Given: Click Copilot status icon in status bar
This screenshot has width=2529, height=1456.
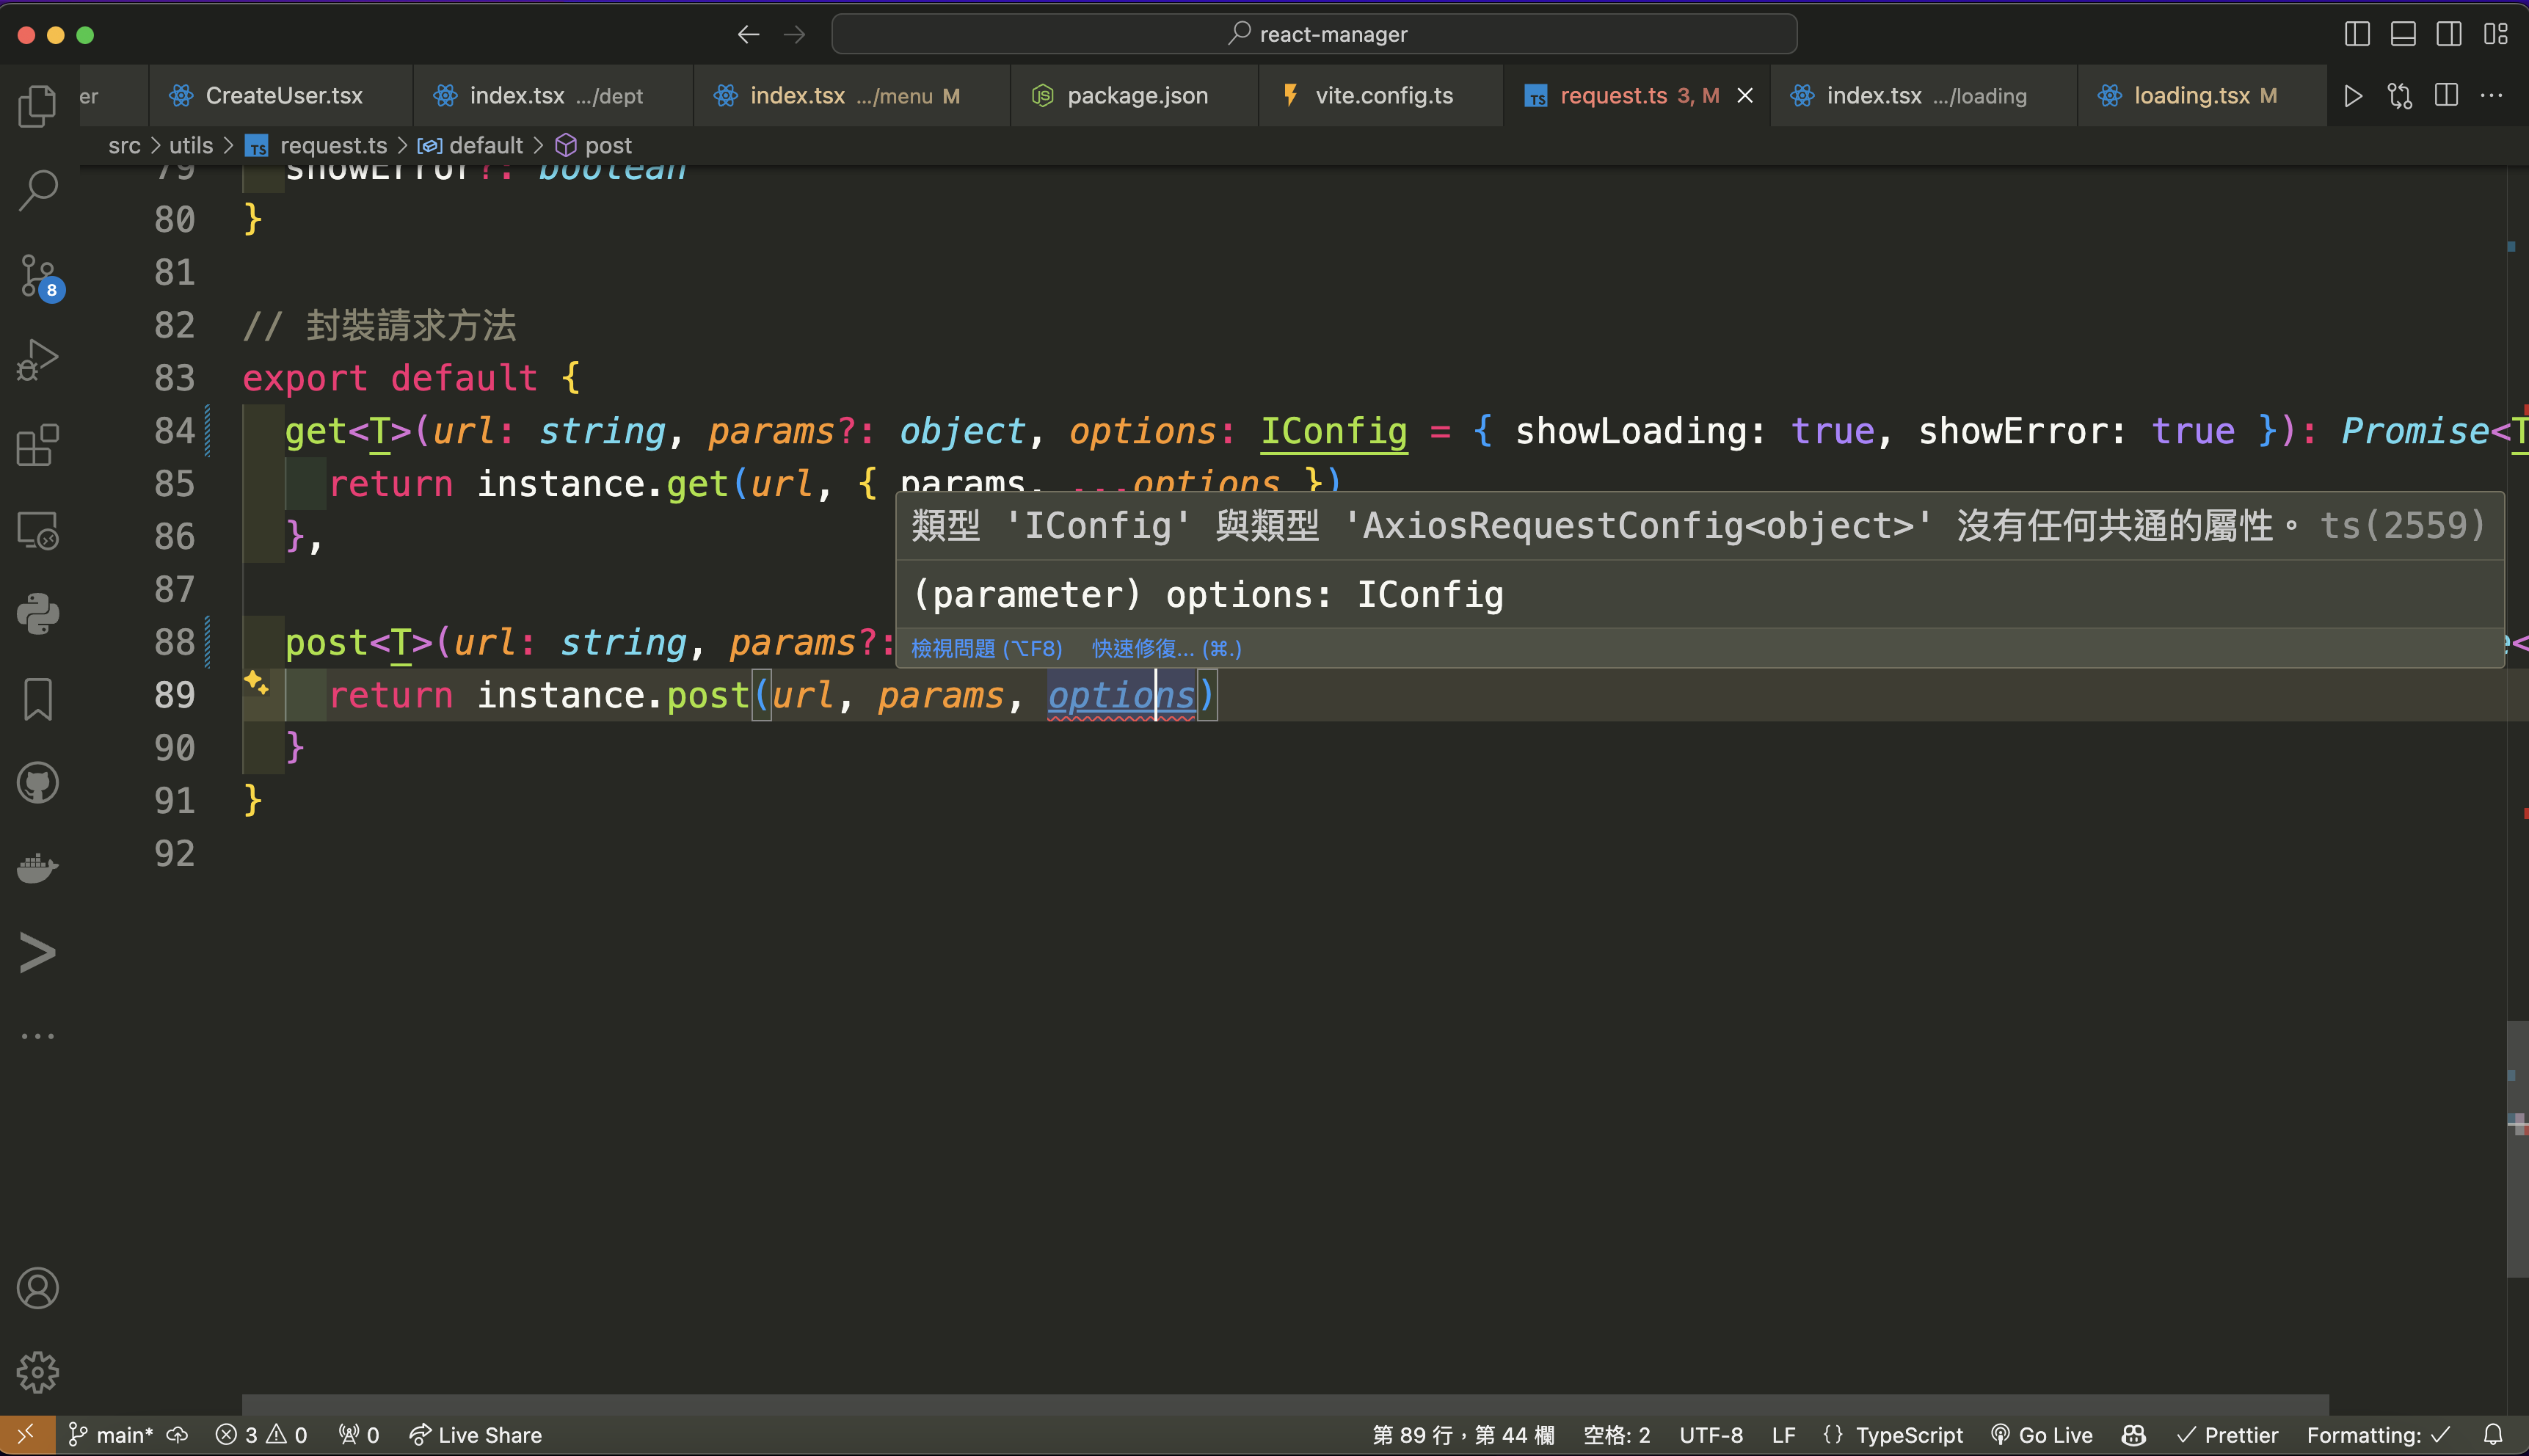Looking at the screenshot, I should point(2134,1435).
